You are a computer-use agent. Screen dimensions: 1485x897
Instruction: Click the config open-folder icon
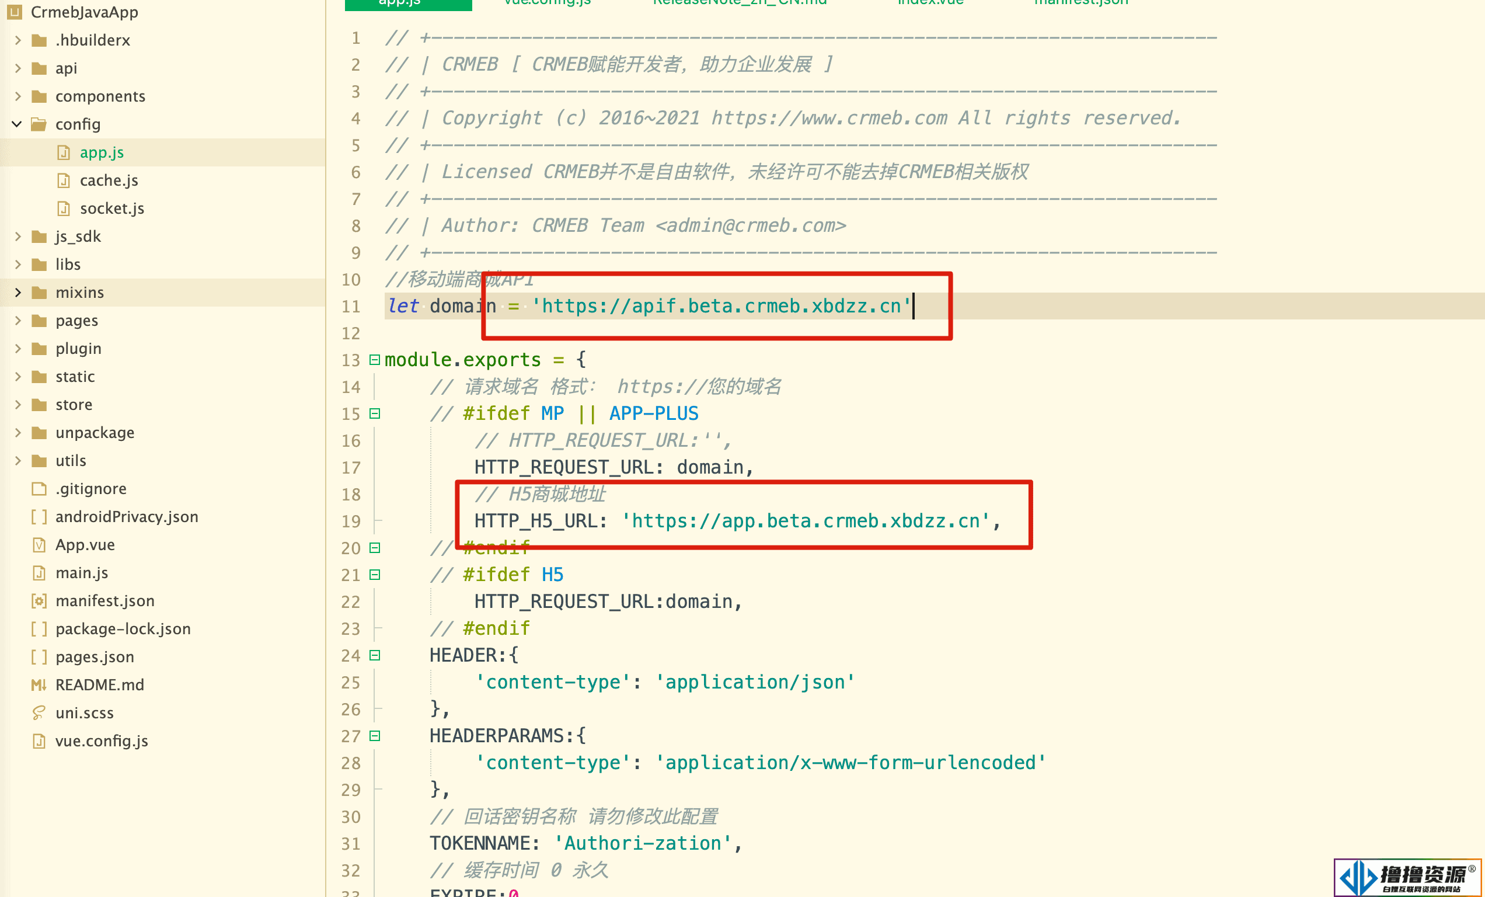click(x=39, y=124)
